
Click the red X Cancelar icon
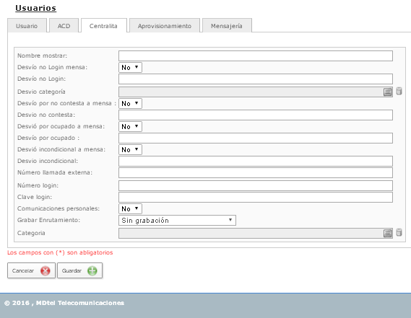coord(46,270)
